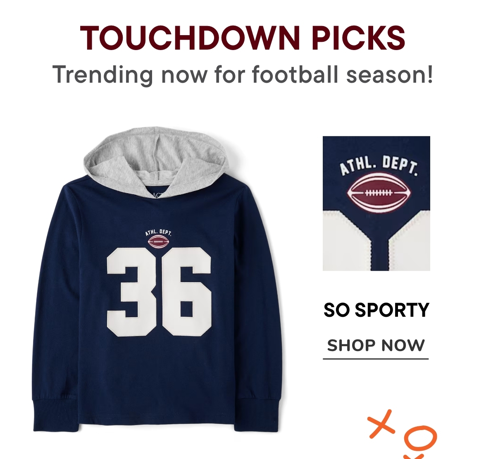Click the underline beneath SHOP NOW
Viewport: 486px width, 459px height.
click(x=376, y=359)
